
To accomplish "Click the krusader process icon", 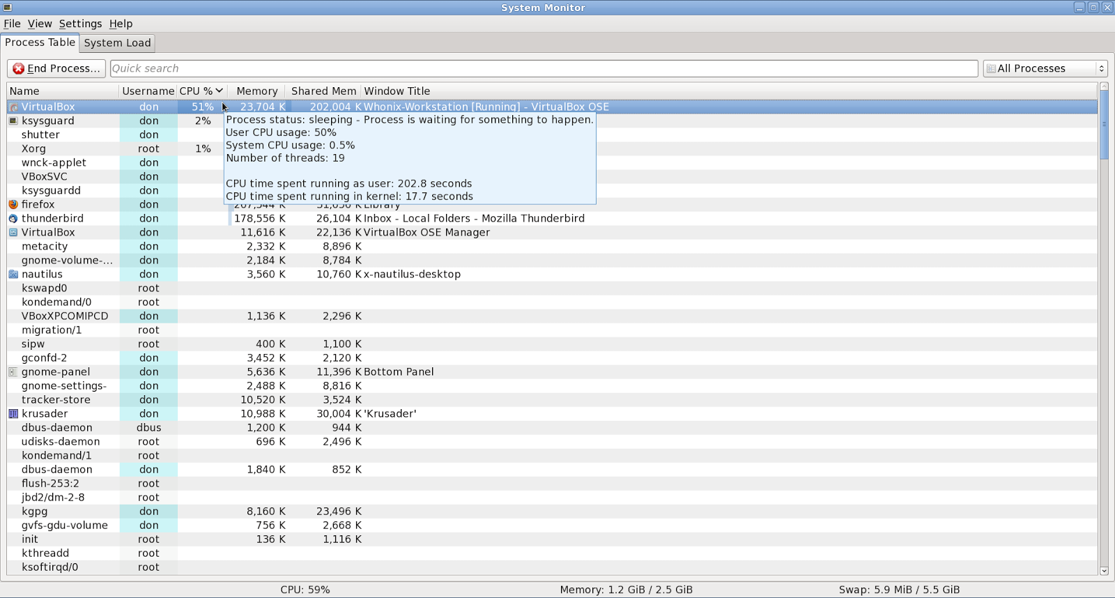I will point(13,413).
